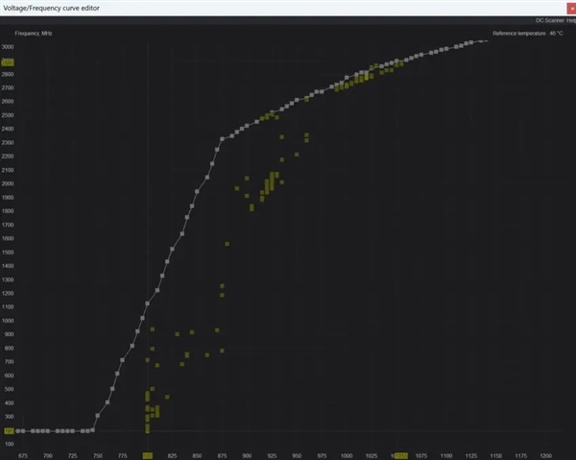Click the 3000 label on the frequency axis
This screenshot has height=460, width=576.
pos(8,47)
